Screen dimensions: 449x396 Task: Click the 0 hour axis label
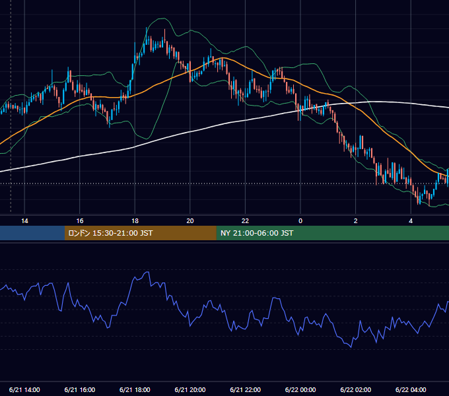click(x=300, y=221)
